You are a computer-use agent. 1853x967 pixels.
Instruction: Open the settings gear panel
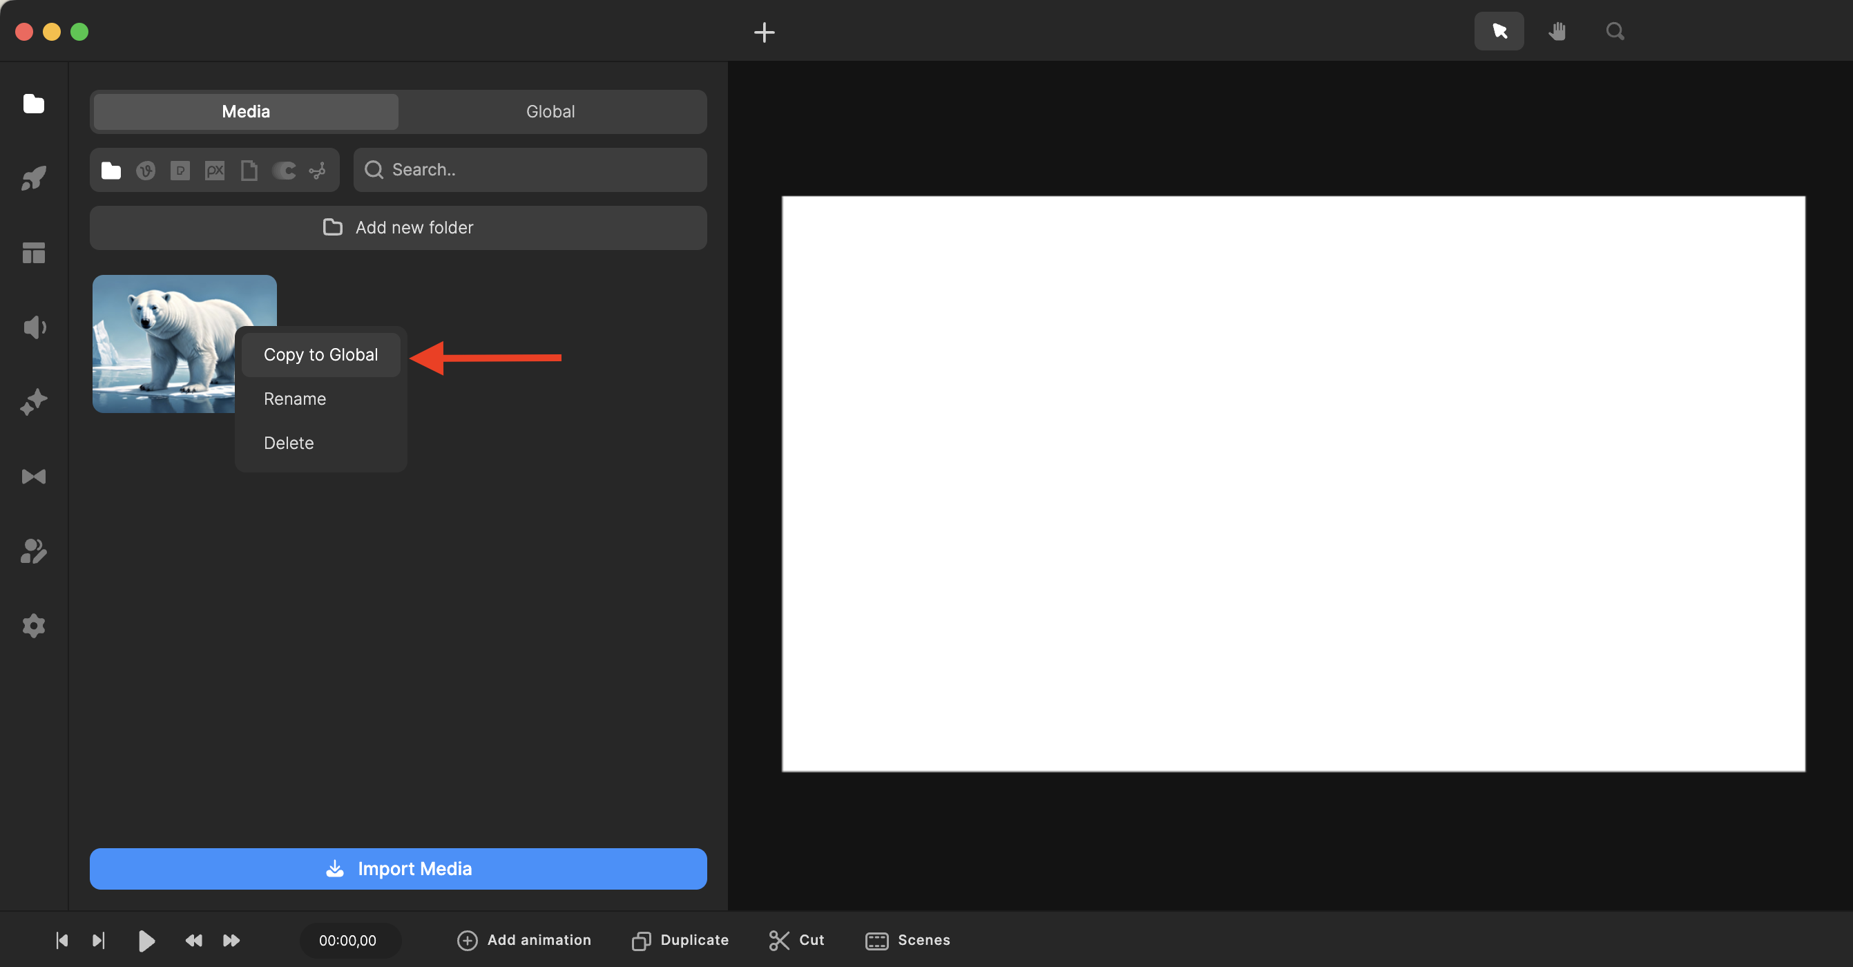34,626
